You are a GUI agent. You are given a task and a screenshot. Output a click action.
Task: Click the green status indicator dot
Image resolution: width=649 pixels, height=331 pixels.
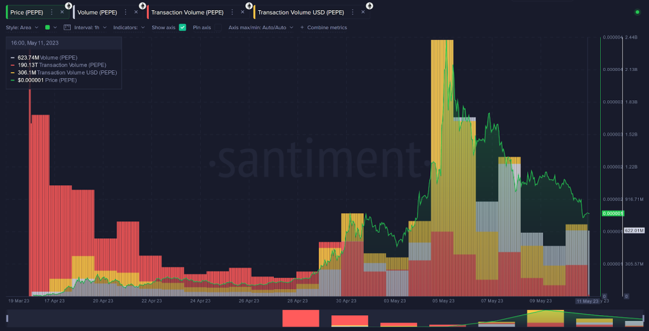pos(637,12)
